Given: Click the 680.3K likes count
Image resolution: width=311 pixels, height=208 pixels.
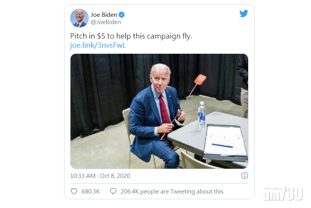Looking at the screenshot, I should 91,192.
